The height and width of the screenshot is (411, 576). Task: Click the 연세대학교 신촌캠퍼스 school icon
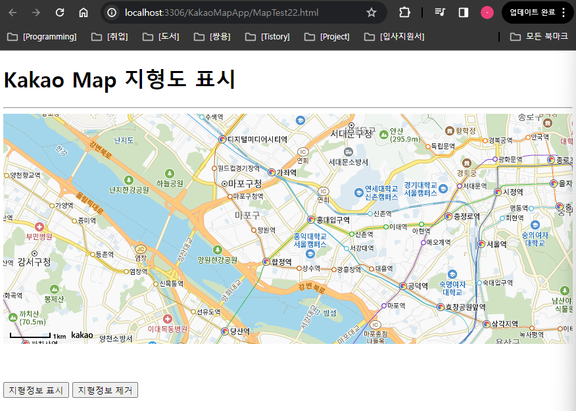tap(359, 193)
